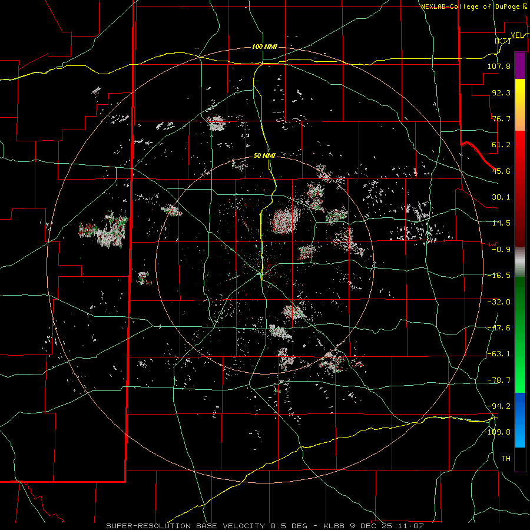Click the 76.7 legend value
530x530 pixels.
coord(501,118)
